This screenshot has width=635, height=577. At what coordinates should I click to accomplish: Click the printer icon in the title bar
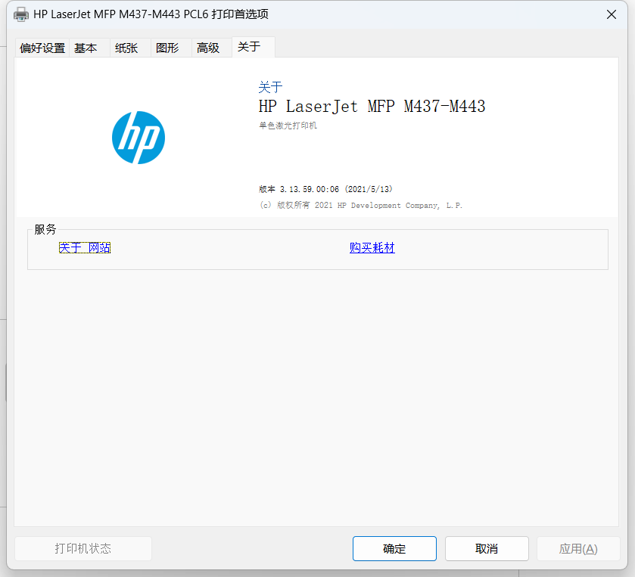point(20,14)
